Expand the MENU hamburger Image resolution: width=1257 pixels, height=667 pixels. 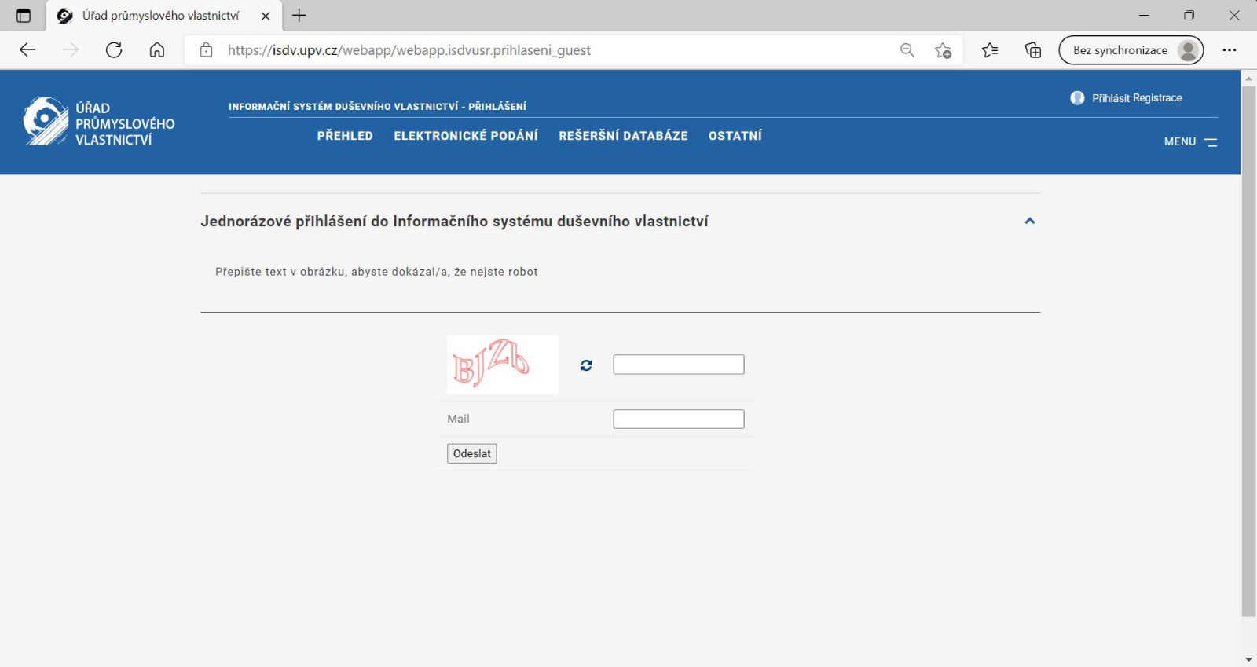1191,142
